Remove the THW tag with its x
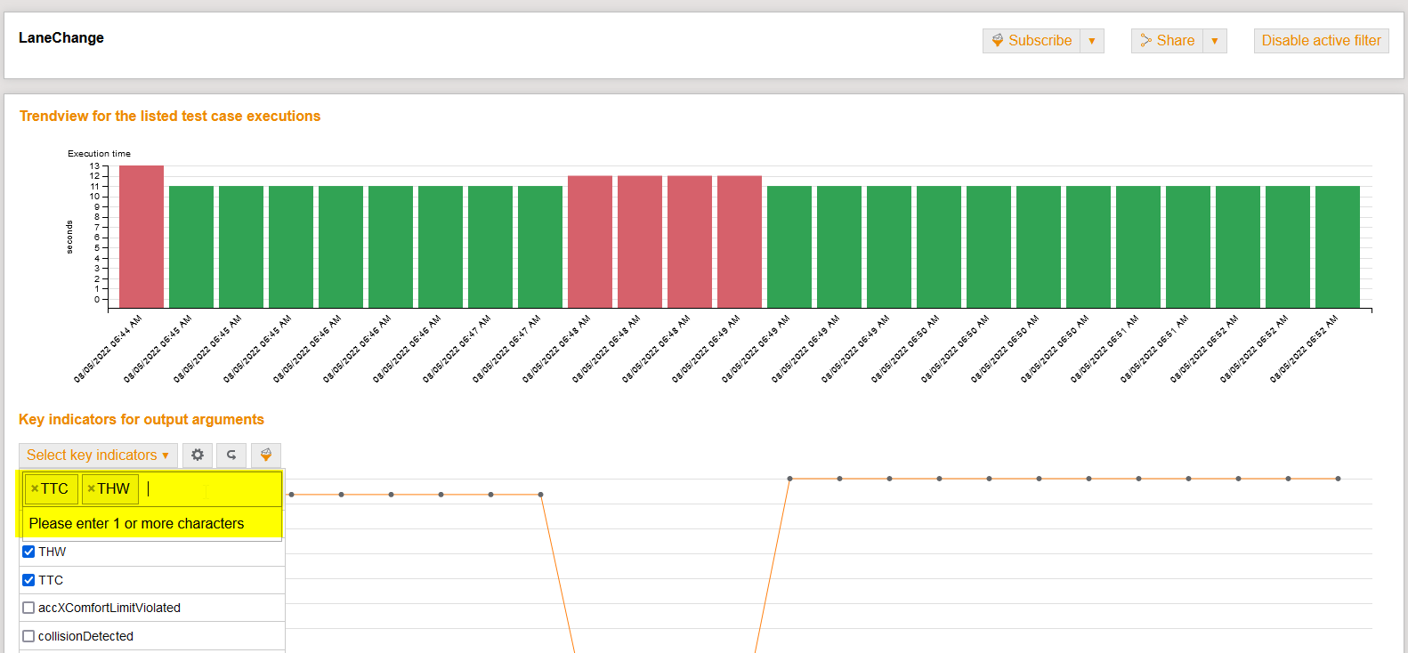 91,488
